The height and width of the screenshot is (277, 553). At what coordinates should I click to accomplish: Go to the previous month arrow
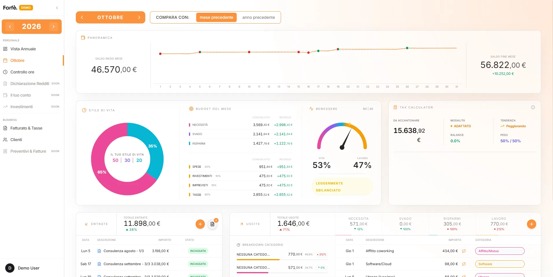coord(82,17)
